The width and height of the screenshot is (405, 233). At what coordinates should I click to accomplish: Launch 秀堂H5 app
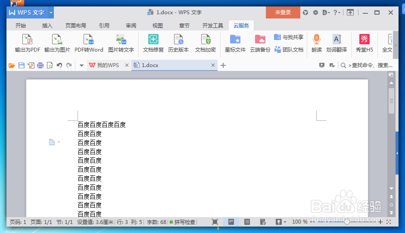[x=364, y=43]
